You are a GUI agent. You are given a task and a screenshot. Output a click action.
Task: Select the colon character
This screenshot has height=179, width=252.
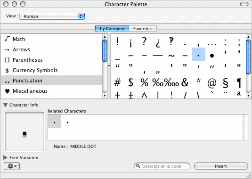pos(226,42)
